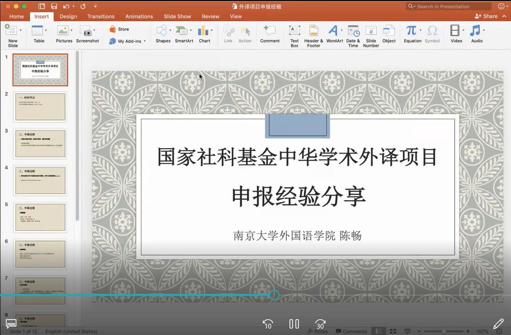511x335 pixels.
Task: Insert a Slide Number
Action: click(x=371, y=31)
